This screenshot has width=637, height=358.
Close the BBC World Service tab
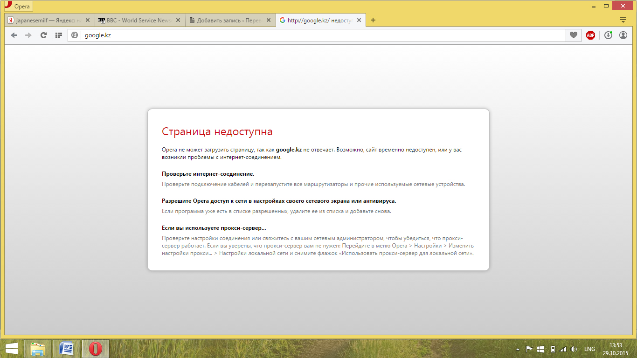tap(178, 21)
